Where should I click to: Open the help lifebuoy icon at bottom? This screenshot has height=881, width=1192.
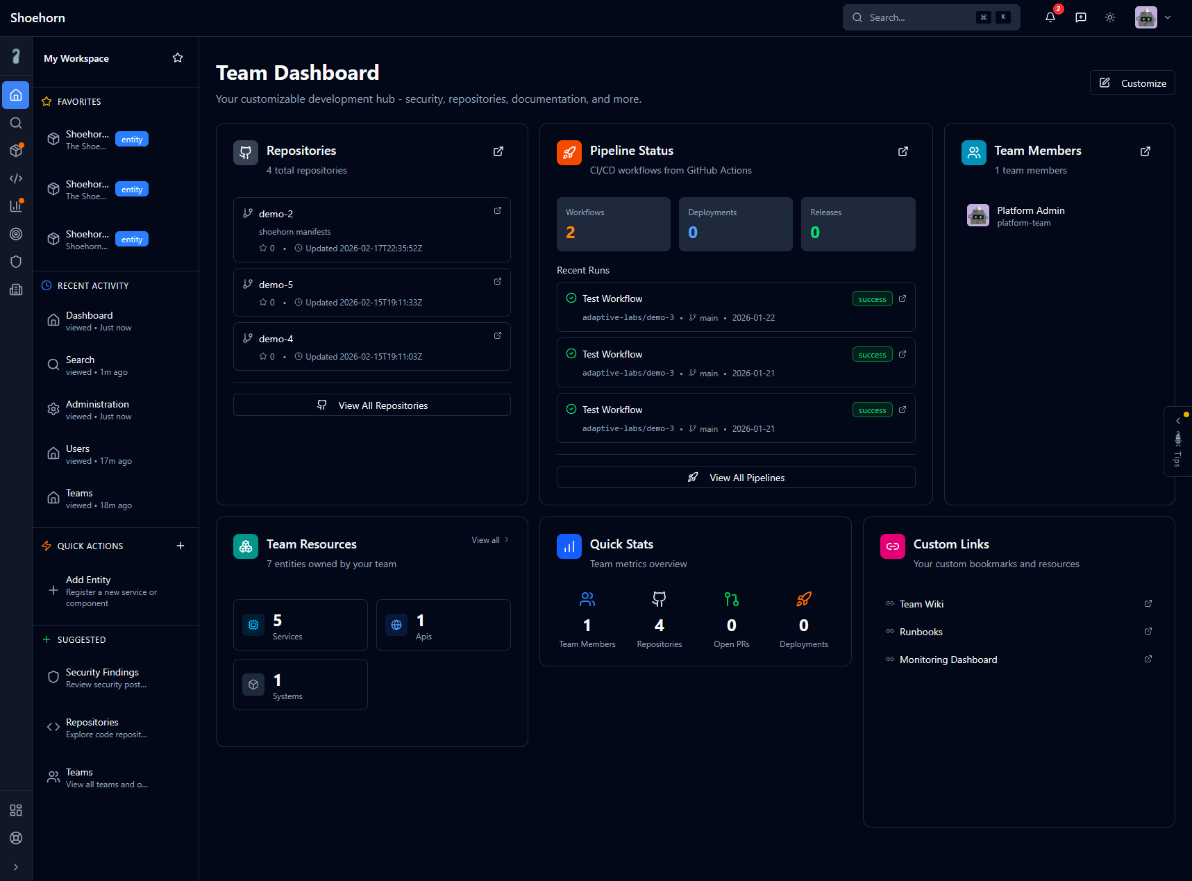[x=16, y=838]
